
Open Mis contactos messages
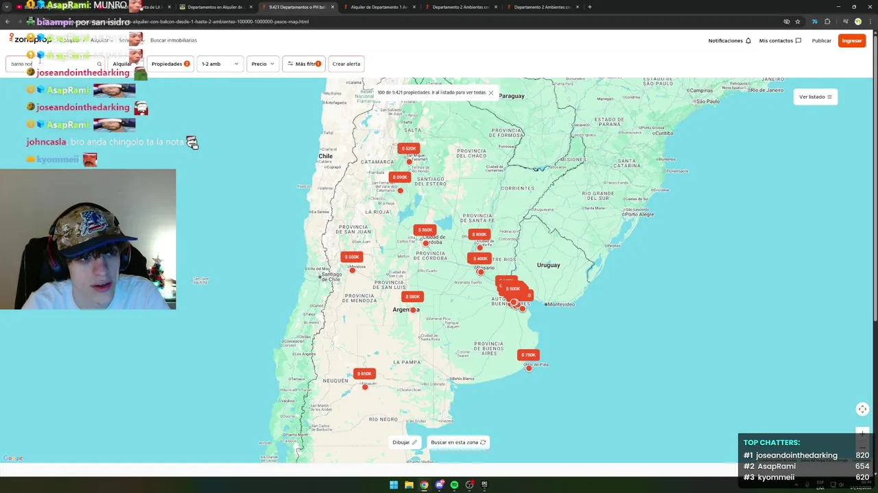coord(780,40)
